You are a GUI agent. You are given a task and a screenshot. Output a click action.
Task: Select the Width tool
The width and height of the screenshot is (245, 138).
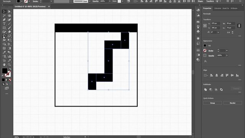point(4,40)
